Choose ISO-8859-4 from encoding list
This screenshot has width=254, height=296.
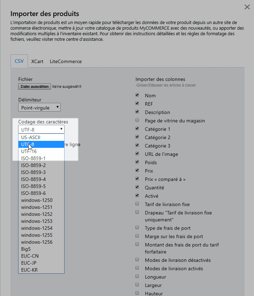coord(42,179)
